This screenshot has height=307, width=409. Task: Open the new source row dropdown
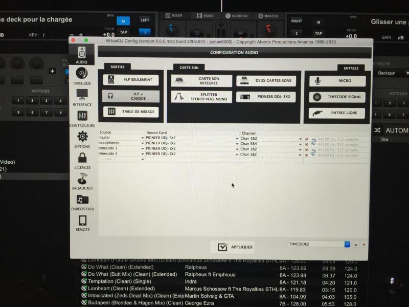pos(143,159)
